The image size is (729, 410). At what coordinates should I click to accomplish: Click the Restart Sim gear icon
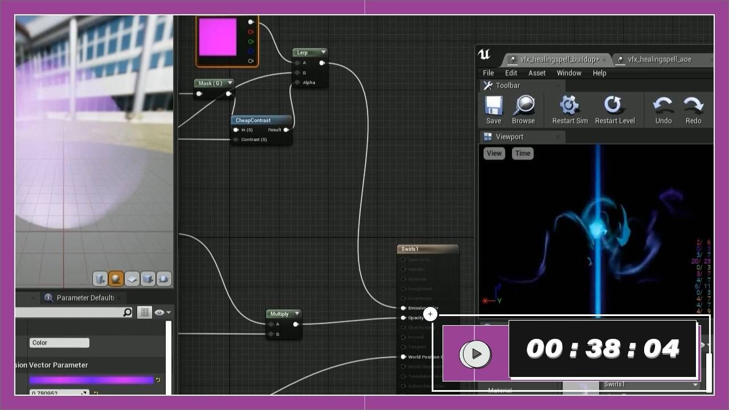[x=569, y=105]
